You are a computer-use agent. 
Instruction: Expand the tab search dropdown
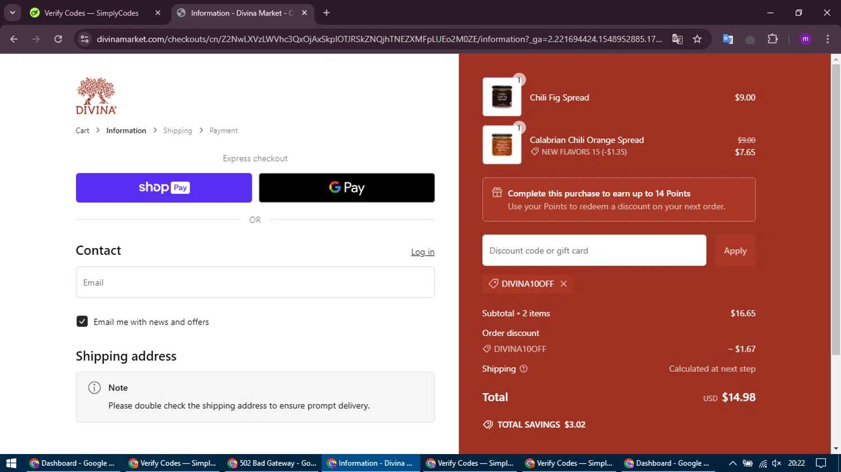pos(12,12)
